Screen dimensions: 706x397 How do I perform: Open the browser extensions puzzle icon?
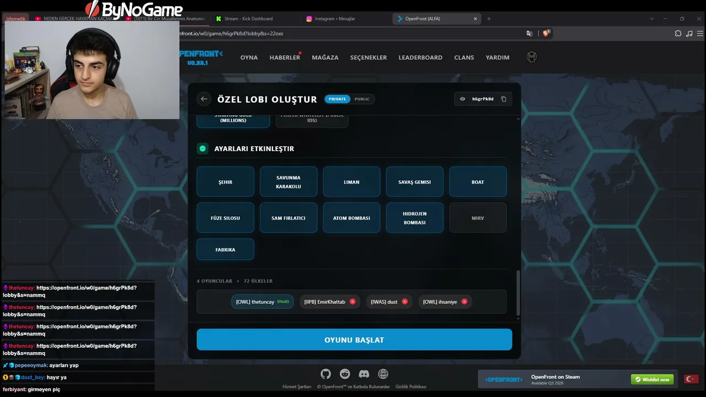point(678,33)
